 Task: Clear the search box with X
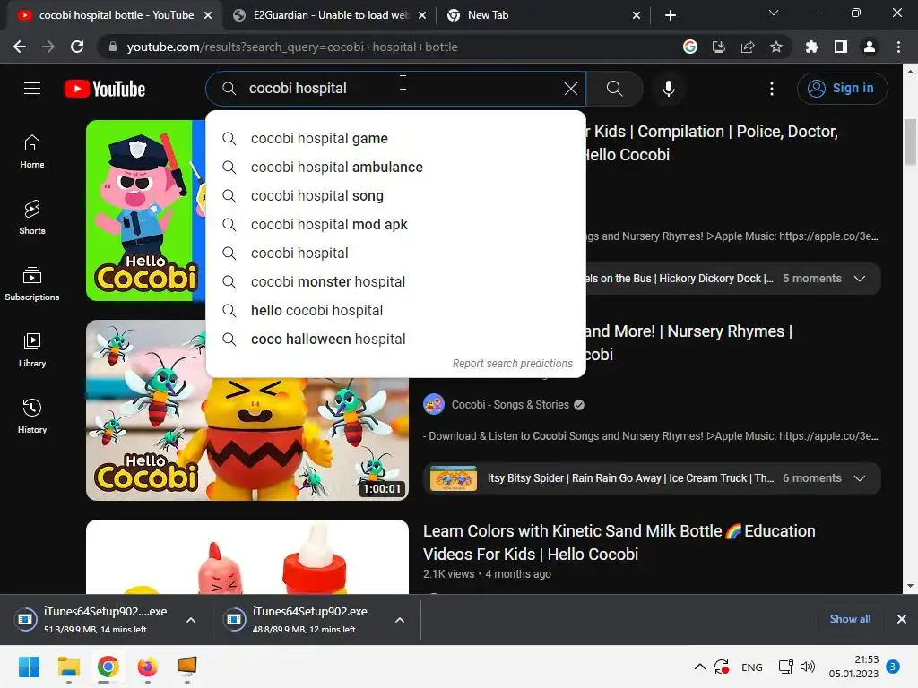(x=571, y=89)
